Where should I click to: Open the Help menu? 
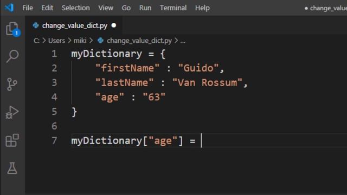202,8
